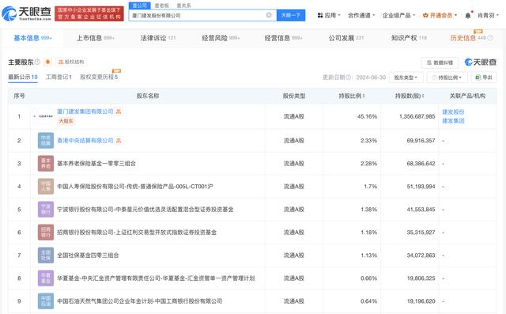Click the red 国家中小企业发展子基金 banner
Viewport: 506px width, 314px height.
(89, 13)
